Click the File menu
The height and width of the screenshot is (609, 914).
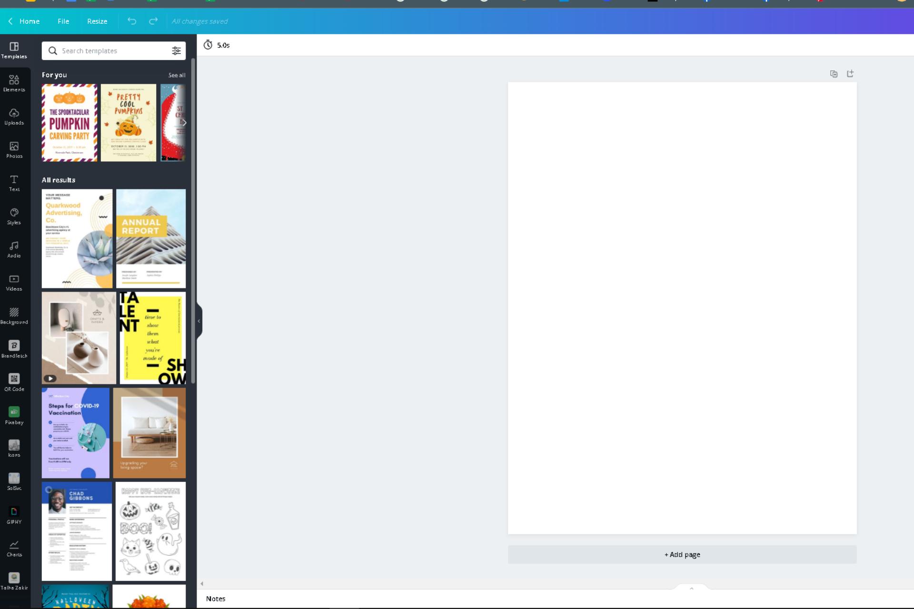(x=62, y=21)
